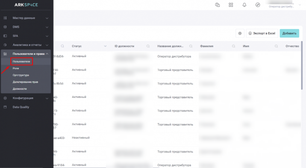Expand Аналитика и отчеты chevron
The width and height of the screenshot is (306, 168).
coord(47,45)
